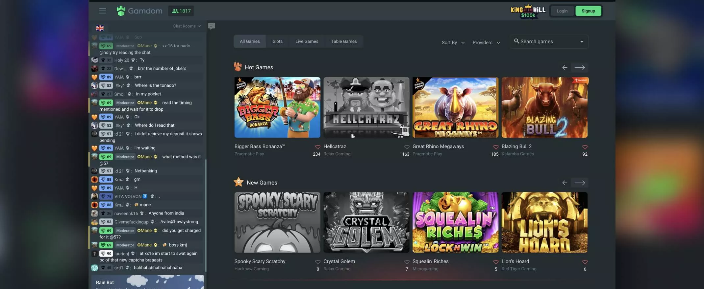The height and width of the screenshot is (289, 704).
Task: Click the green Signup button
Action: (588, 11)
